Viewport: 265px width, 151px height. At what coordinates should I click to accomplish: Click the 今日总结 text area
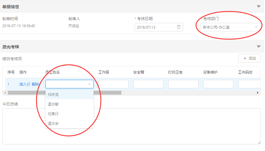132,126
